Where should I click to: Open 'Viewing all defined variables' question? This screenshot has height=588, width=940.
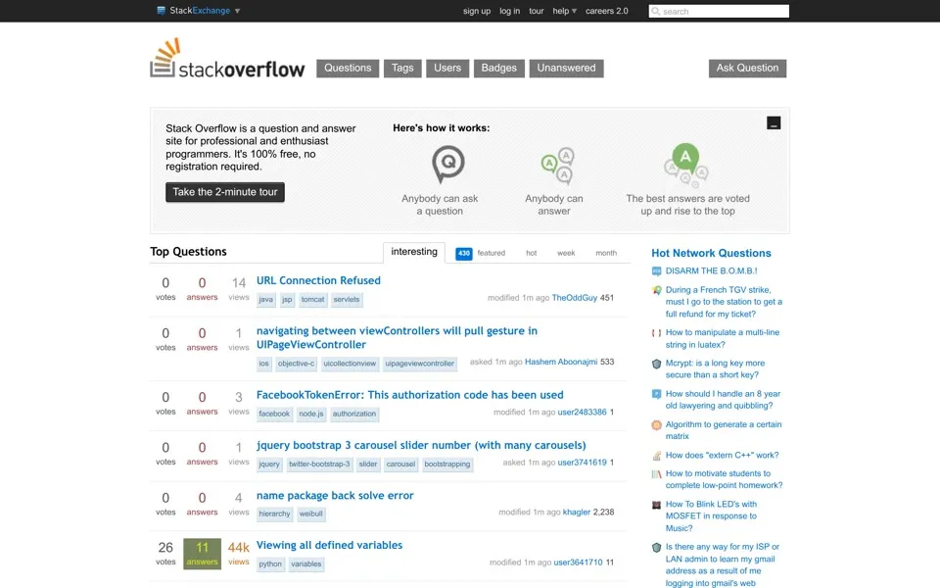[x=329, y=546]
